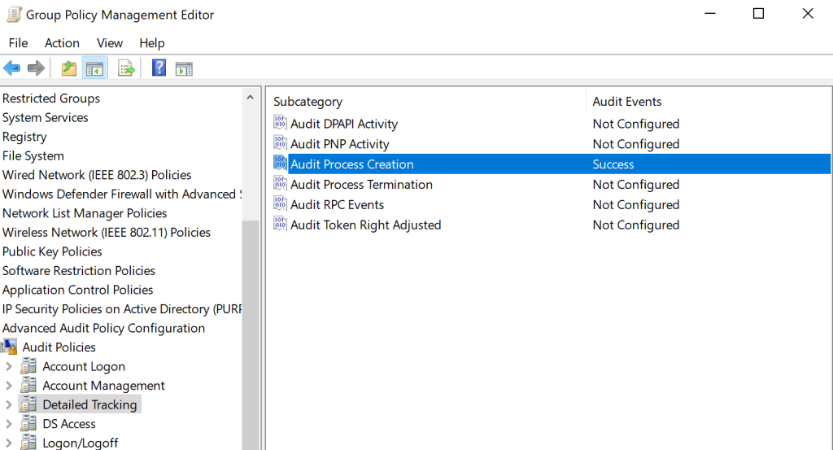Toggle Show/Hide Console Tree toolbar icon

[95, 68]
